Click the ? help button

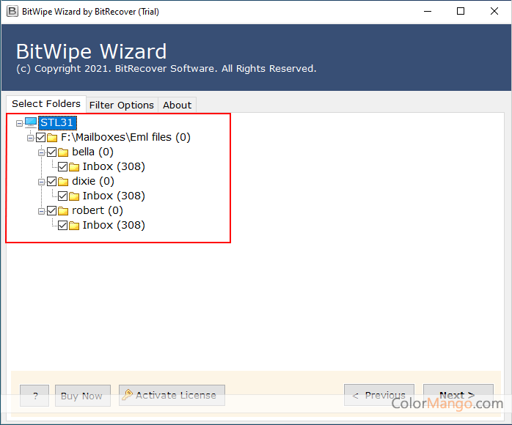[34, 396]
